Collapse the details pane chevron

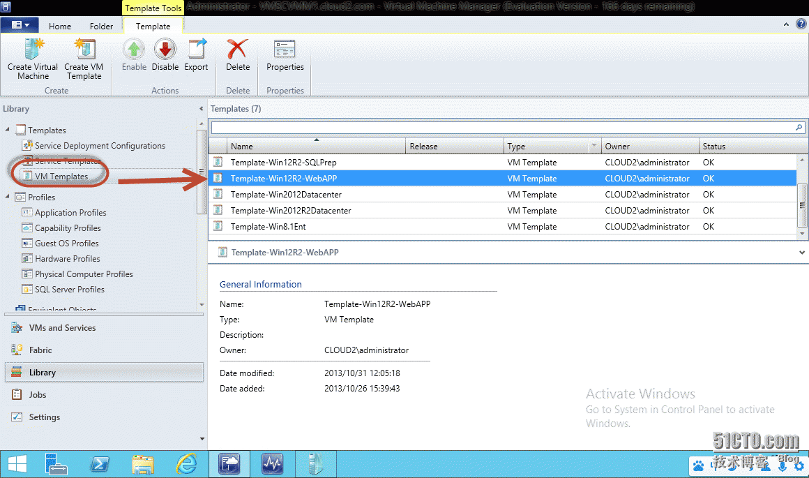click(802, 253)
